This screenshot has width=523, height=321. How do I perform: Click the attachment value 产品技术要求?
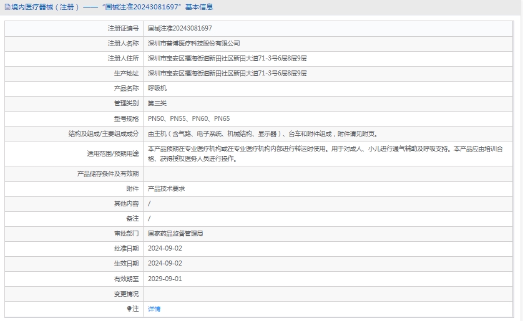click(166, 188)
